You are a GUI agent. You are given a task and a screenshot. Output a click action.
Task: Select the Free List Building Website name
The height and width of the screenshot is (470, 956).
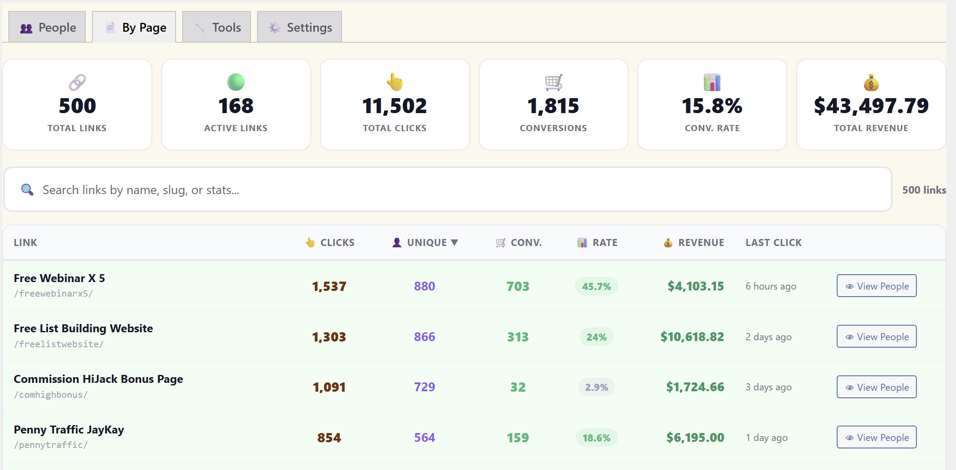point(83,328)
